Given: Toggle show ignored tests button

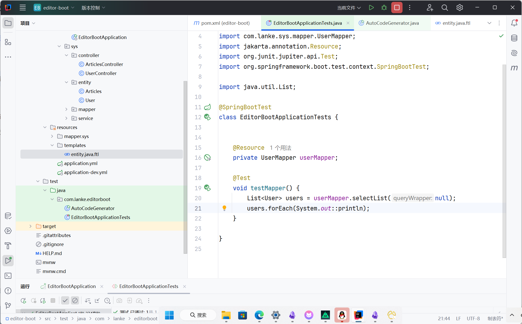Looking at the screenshot, I should coord(75,300).
